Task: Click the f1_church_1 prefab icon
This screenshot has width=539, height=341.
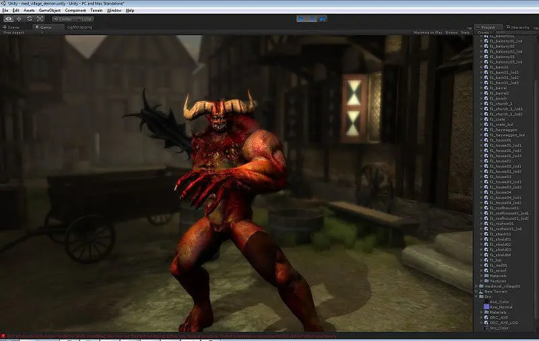Action: point(486,104)
